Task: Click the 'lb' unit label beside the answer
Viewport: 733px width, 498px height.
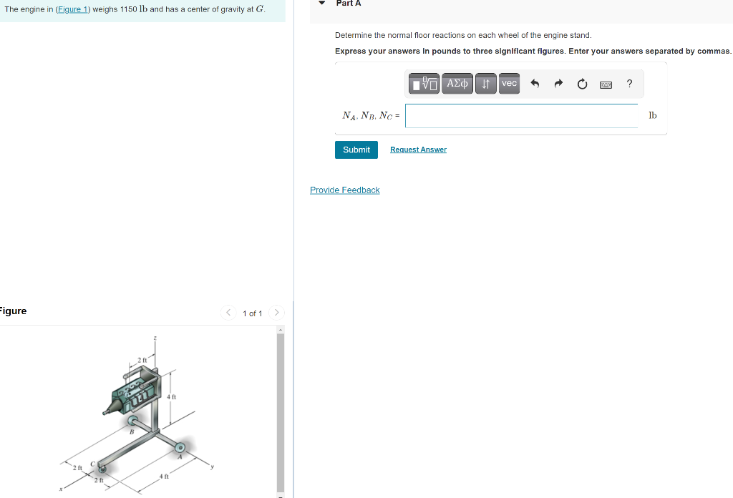Action: (653, 115)
